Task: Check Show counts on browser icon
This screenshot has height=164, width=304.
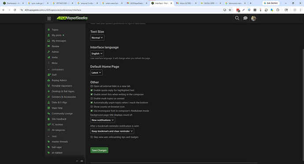Action: (x=92, y=106)
